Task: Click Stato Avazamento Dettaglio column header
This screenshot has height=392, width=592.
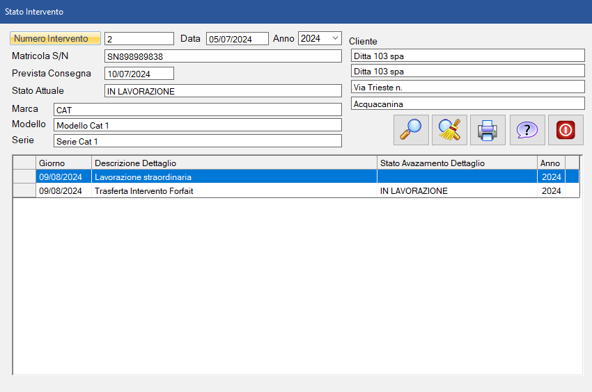Action: [x=456, y=163]
